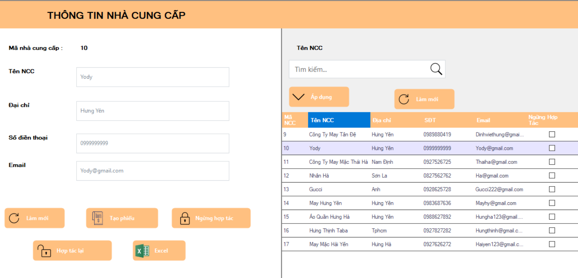Click phone number 0989880419
578x278 pixels.
click(x=437, y=134)
